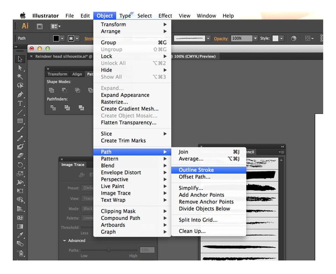Click the Unite shape mode icon
The width and height of the screenshot is (336, 274).
51,90
